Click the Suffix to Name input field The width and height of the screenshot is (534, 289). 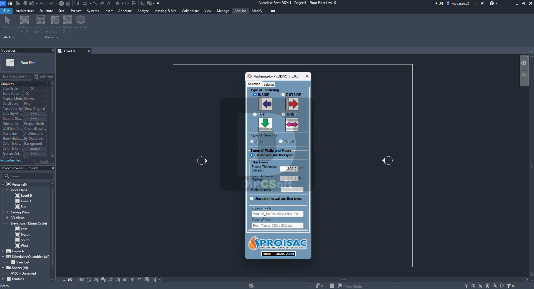(292, 190)
